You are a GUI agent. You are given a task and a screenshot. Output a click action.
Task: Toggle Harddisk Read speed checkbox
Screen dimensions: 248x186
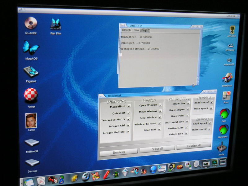212,102
